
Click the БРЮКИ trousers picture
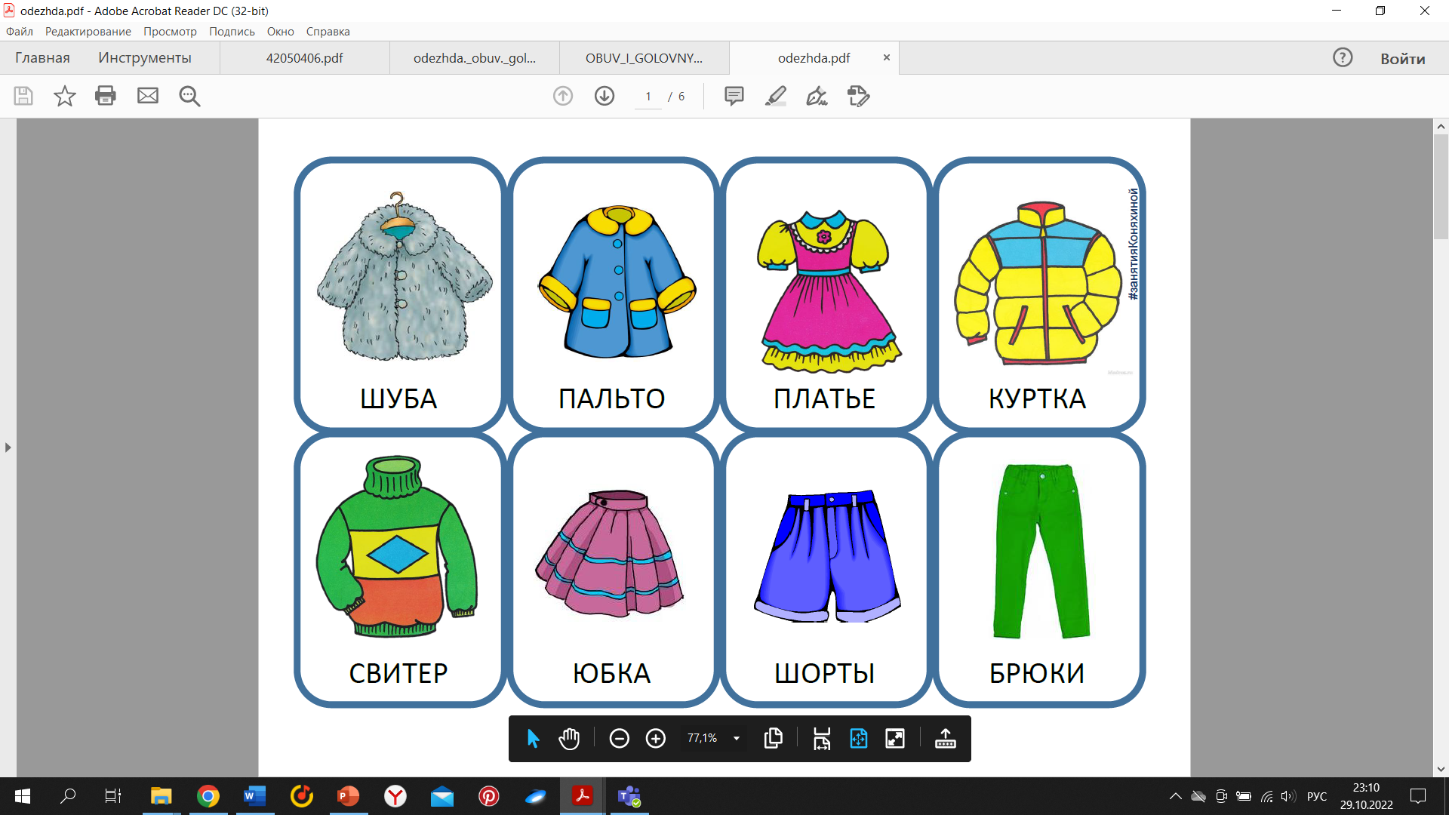click(1041, 552)
